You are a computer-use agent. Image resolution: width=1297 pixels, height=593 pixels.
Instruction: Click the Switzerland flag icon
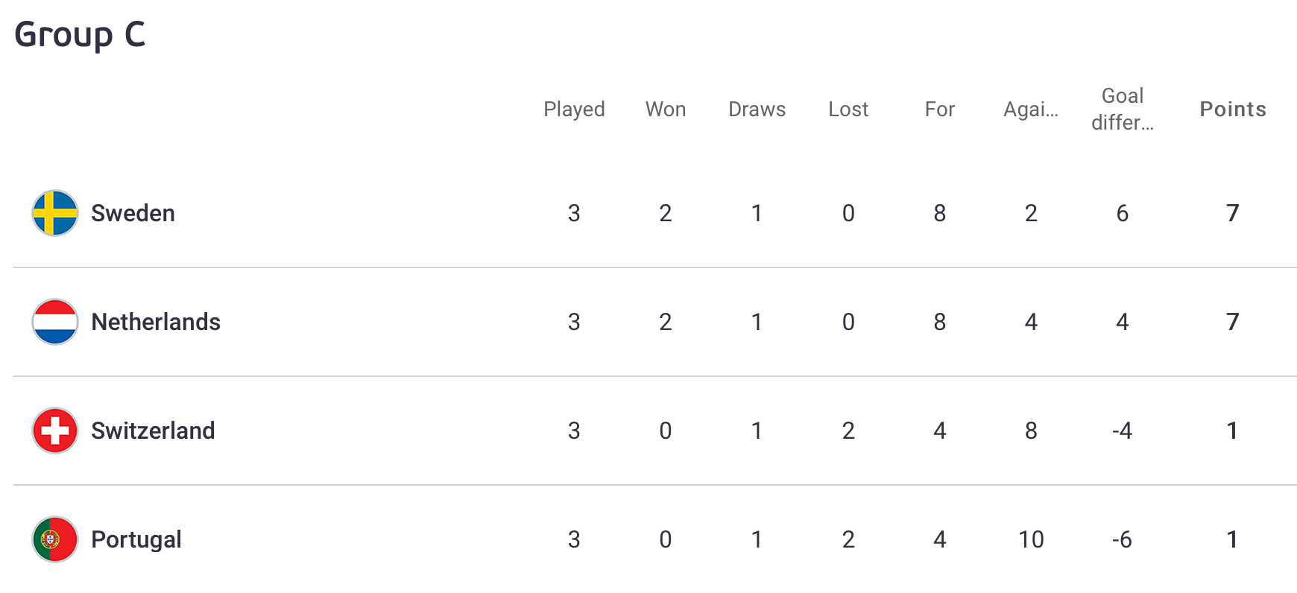[55, 431]
